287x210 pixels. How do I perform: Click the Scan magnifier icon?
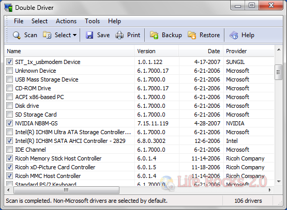pos(17,35)
